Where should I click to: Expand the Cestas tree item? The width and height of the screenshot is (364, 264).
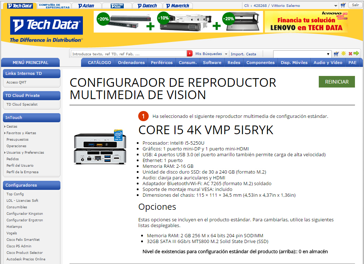coord(5,127)
